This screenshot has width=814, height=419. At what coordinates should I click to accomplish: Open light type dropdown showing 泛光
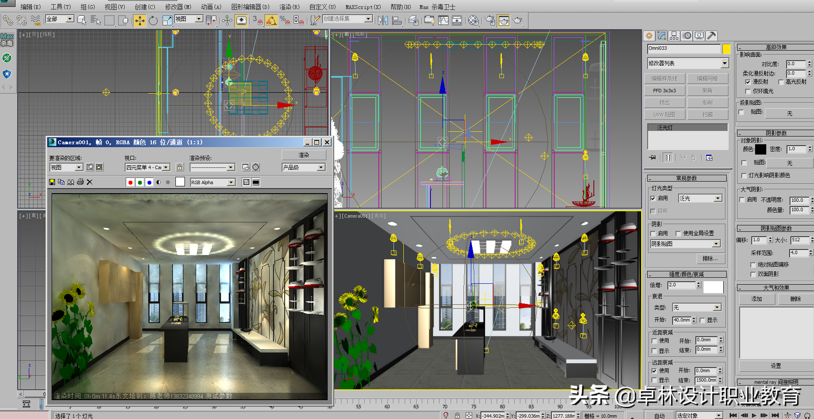700,198
